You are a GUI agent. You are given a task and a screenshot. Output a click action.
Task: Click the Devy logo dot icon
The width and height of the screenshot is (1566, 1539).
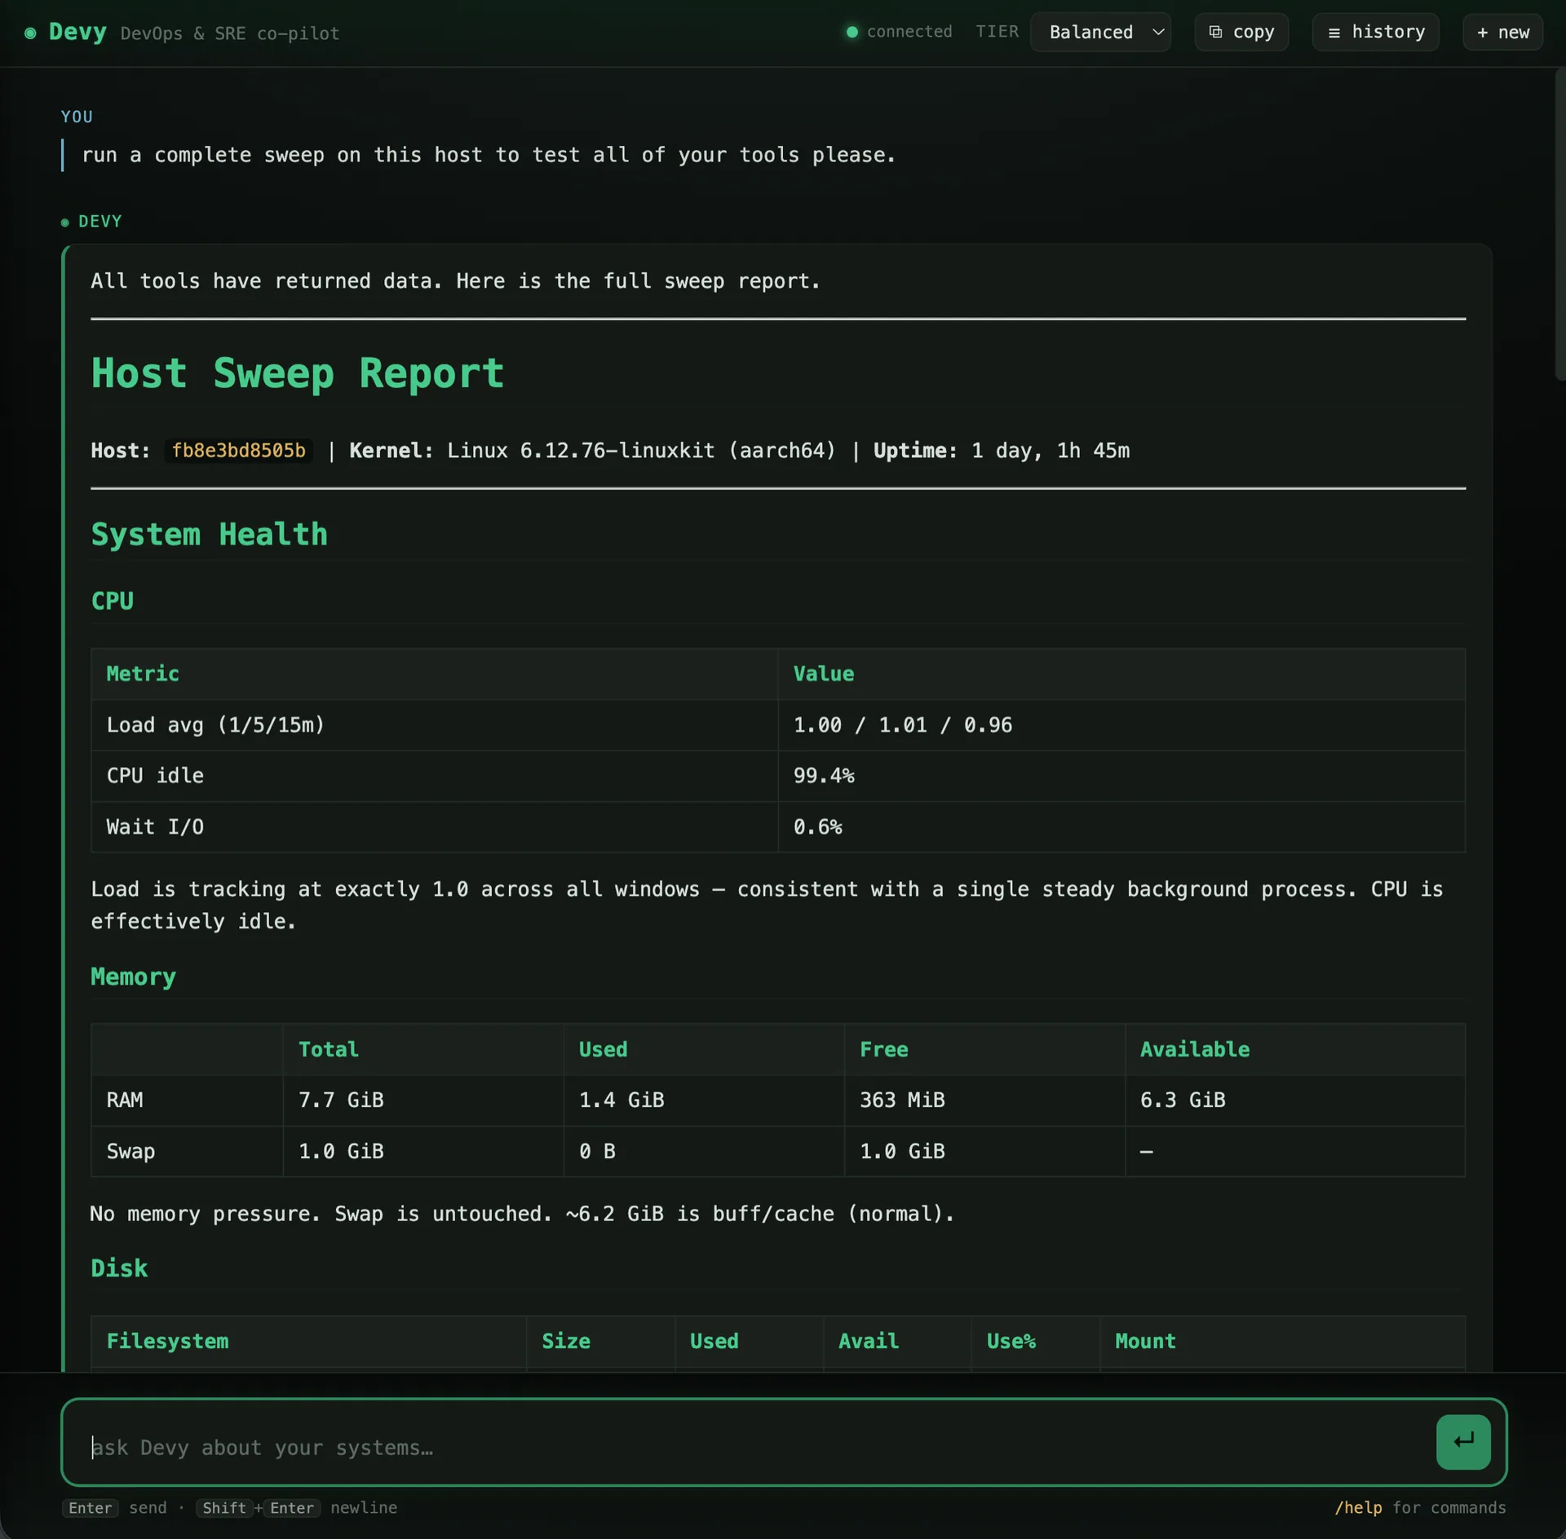pos(30,33)
